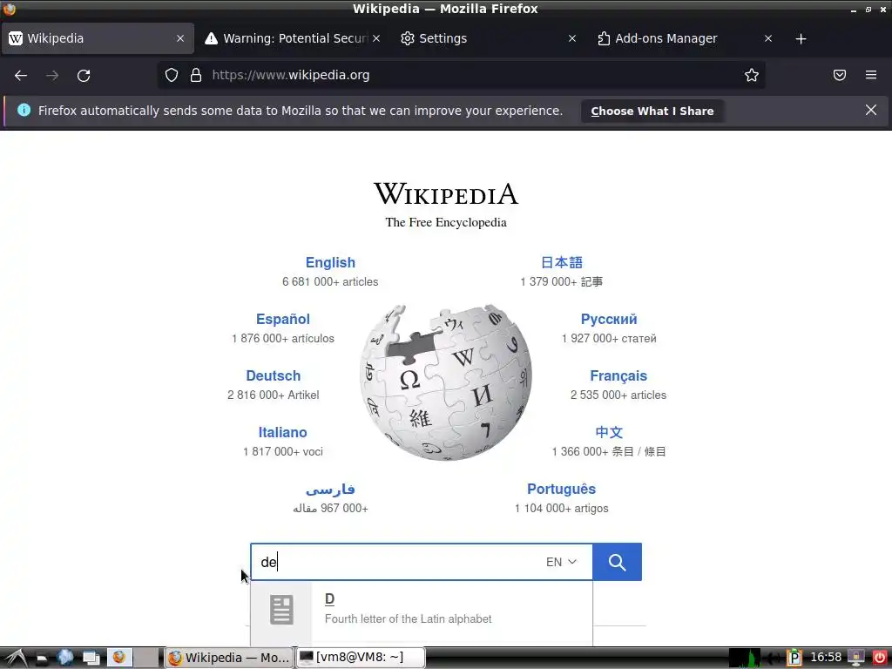Open the Japanese 日本語 Wikipedia link
The image size is (892, 669).
[x=562, y=262]
